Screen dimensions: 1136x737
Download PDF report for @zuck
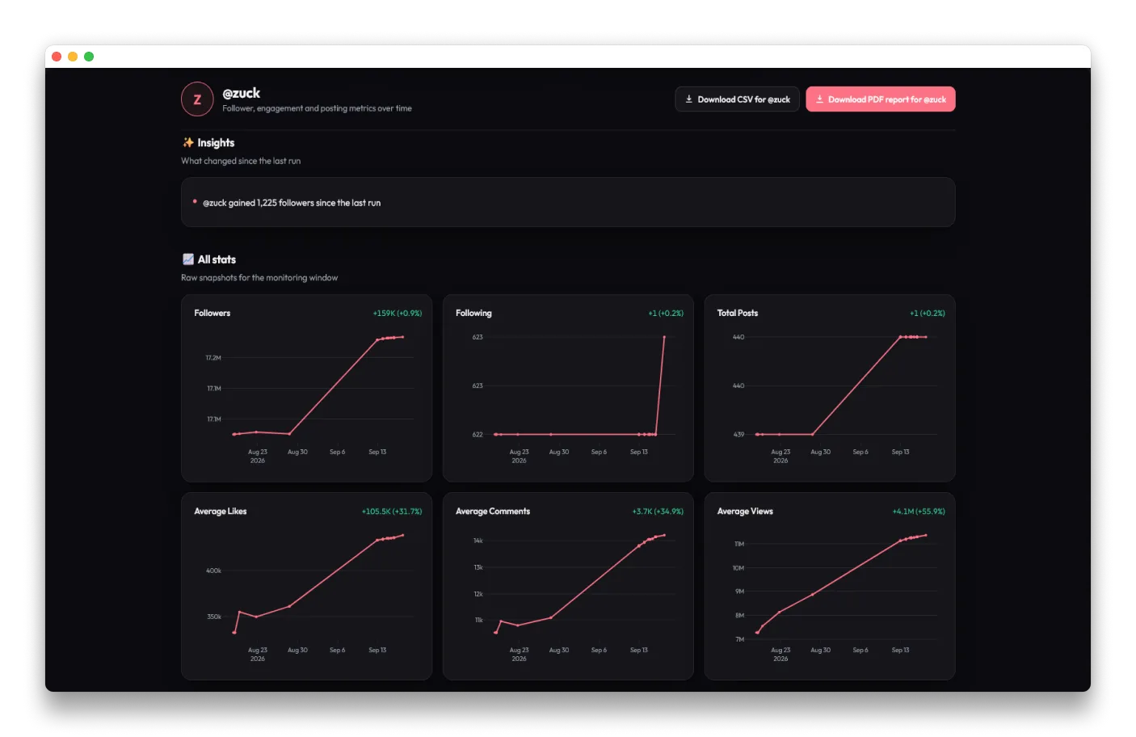[881, 99]
